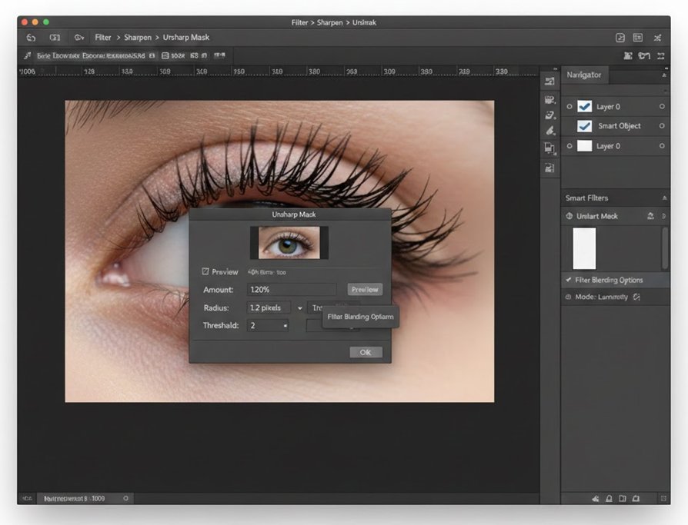This screenshot has width=688, height=525.
Task: Enable the Preview checkbox in the Unsharp Mask dialog
Action: tap(206, 271)
